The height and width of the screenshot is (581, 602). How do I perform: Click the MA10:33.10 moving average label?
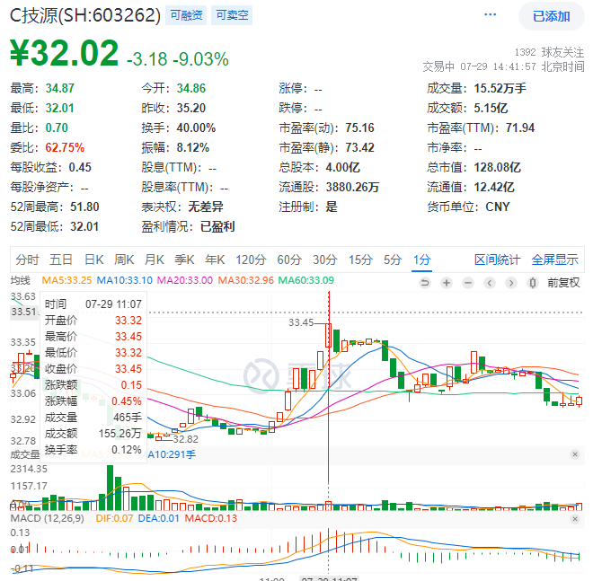click(124, 280)
